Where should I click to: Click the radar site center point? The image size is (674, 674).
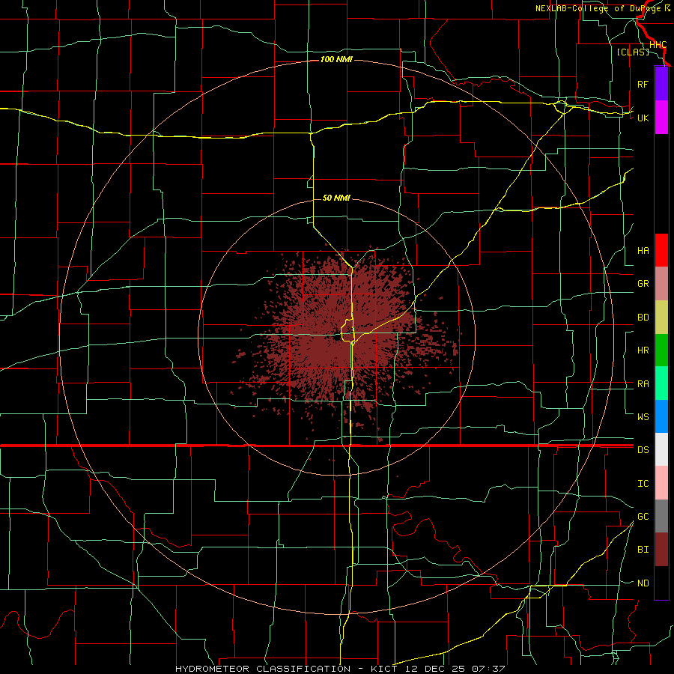pyautogui.click(x=336, y=338)
